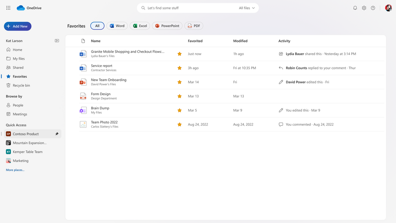Remove the New Team Onboarding favorite star
The image size is (396, 223).
[x=180, y=82]
